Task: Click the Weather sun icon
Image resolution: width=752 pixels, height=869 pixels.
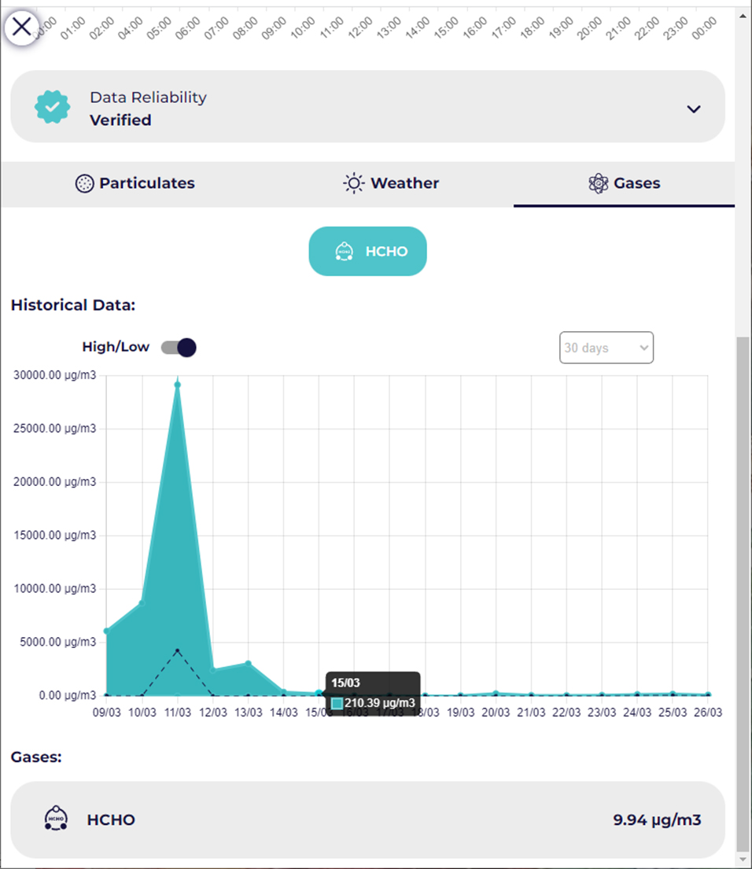Action: point(354,183)
